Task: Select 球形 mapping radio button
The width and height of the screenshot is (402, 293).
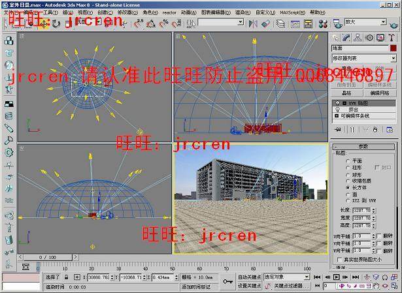Action: click(348, 175)
